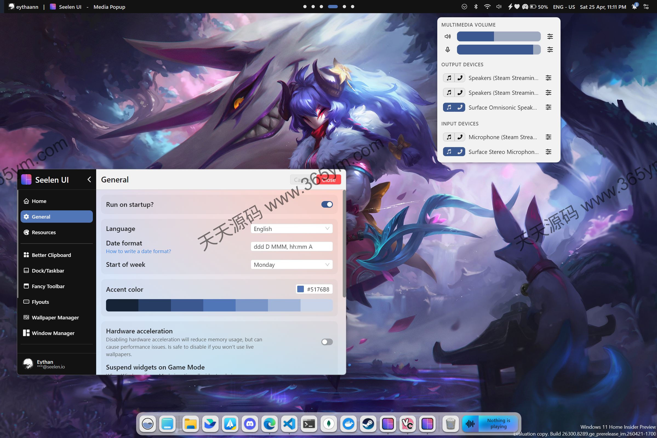The height and width of the screenshot is (438, 657).
Task: Click the settings panel vertical scrollbar
Action: (x=344, y=244)
